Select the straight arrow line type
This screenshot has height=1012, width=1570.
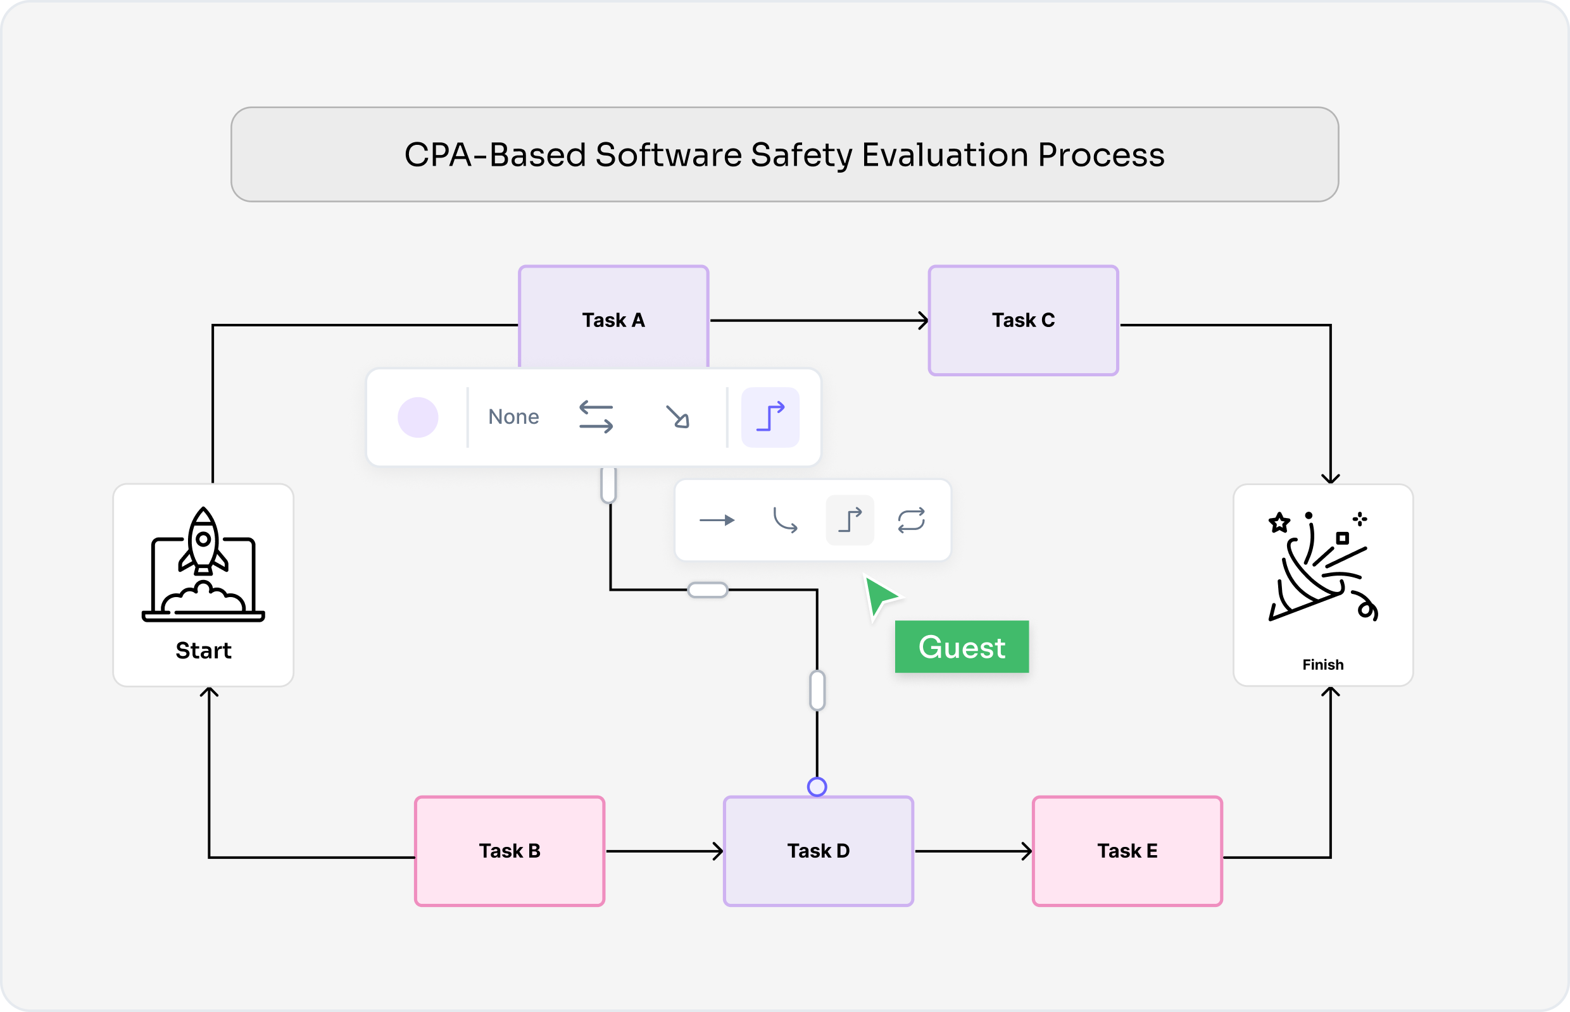[x=717, y=521]
